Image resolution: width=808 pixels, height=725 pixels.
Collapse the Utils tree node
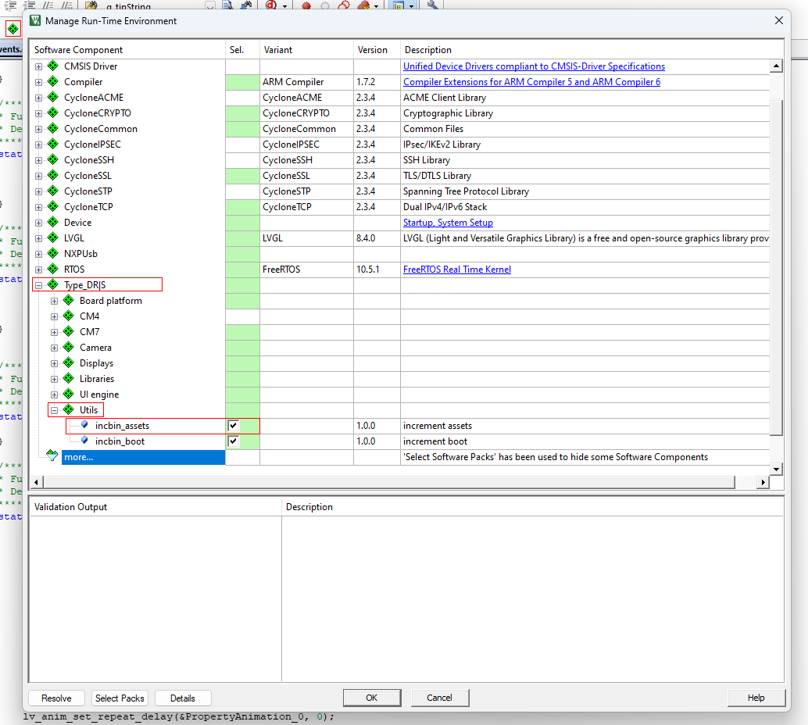tap(55, 410)
